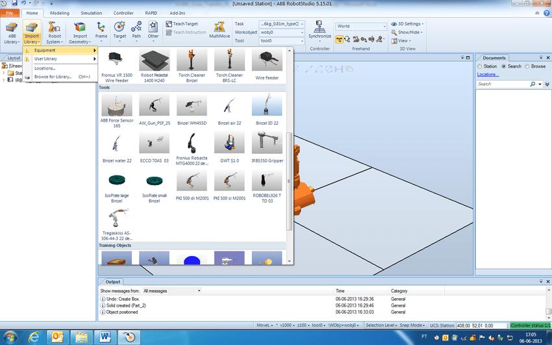Choose the AW_Gun_PSF_25 tool
Viewport: 552px width, 345px height.
click(154, 109)
